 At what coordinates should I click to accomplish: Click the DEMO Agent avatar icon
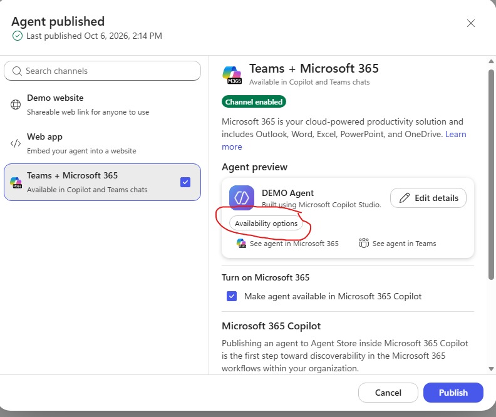[242, 198]
